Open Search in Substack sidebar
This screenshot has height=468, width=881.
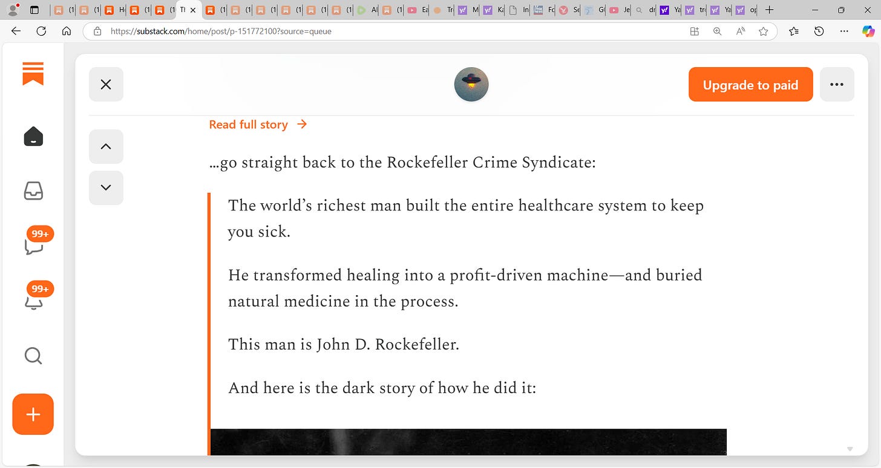tap(33, 356)
